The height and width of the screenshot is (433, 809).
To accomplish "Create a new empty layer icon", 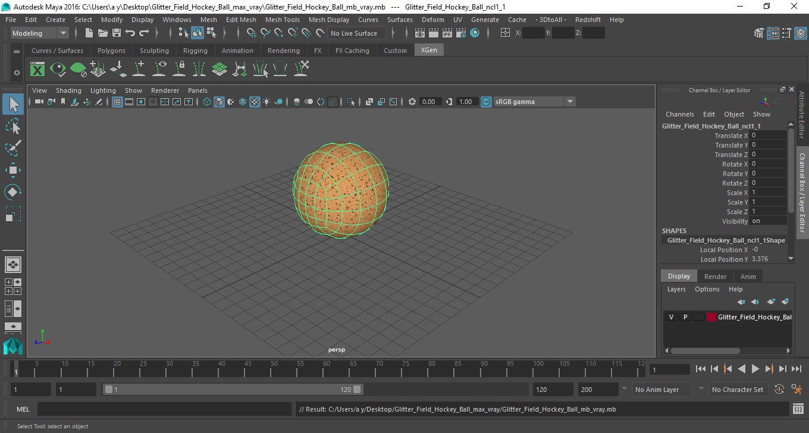I will 771,302.
